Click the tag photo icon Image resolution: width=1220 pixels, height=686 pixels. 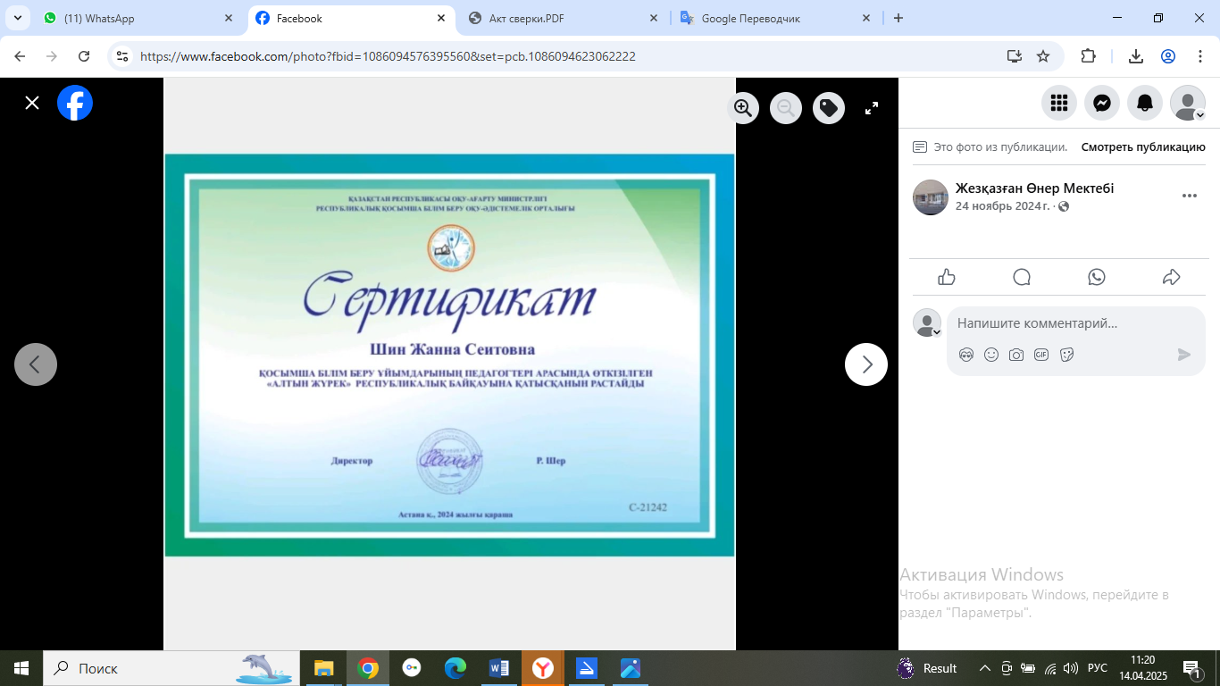click(x=829, y=108)
